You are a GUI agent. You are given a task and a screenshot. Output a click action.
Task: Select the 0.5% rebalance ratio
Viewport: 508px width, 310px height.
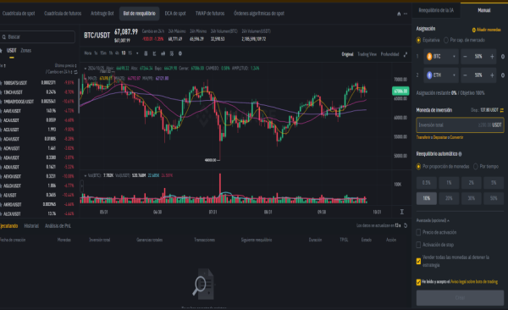coord(427,183)
